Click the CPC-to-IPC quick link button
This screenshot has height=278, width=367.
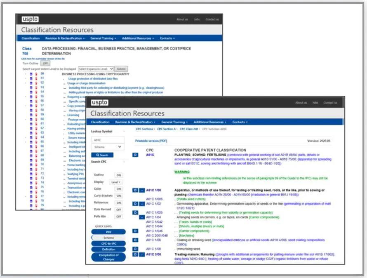coord(108,244)
